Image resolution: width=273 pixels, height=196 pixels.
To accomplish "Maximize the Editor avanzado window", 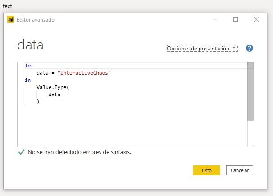I will (x=236, y=19).
